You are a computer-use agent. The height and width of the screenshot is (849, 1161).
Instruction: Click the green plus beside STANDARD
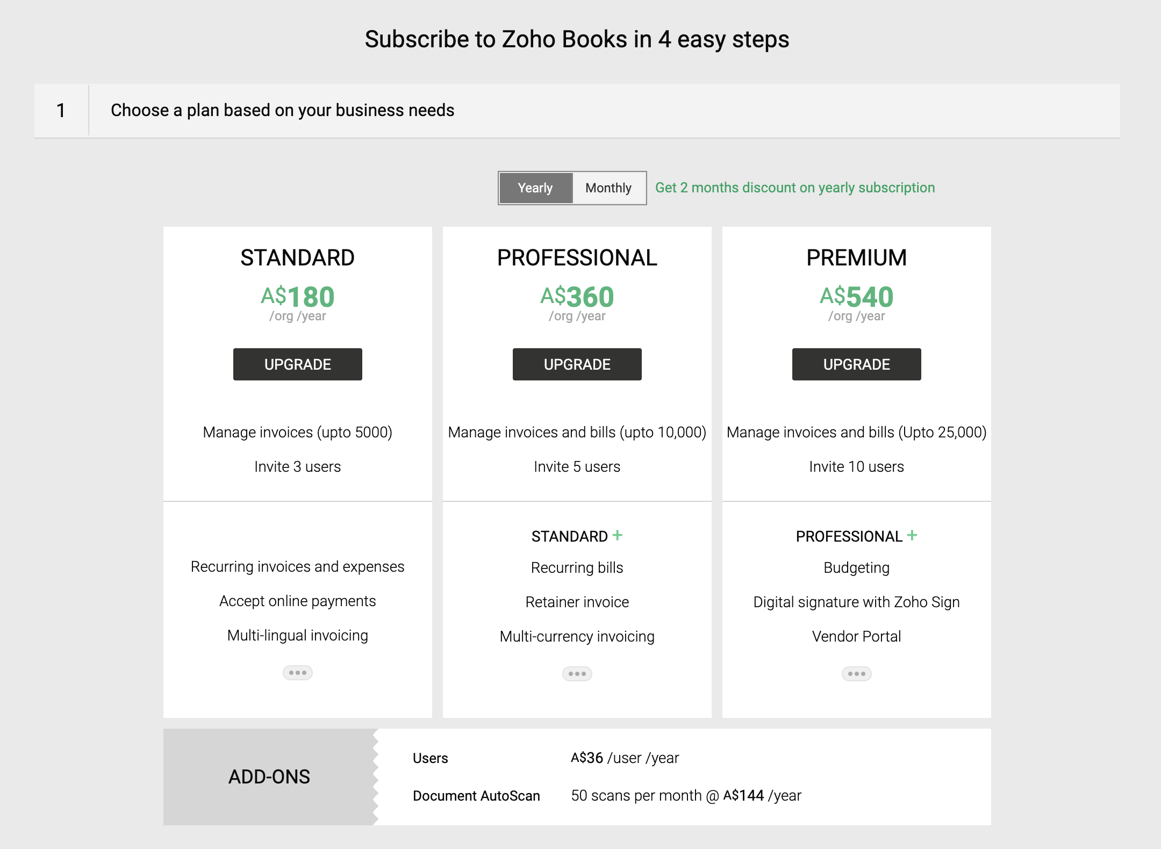point(618,535)
